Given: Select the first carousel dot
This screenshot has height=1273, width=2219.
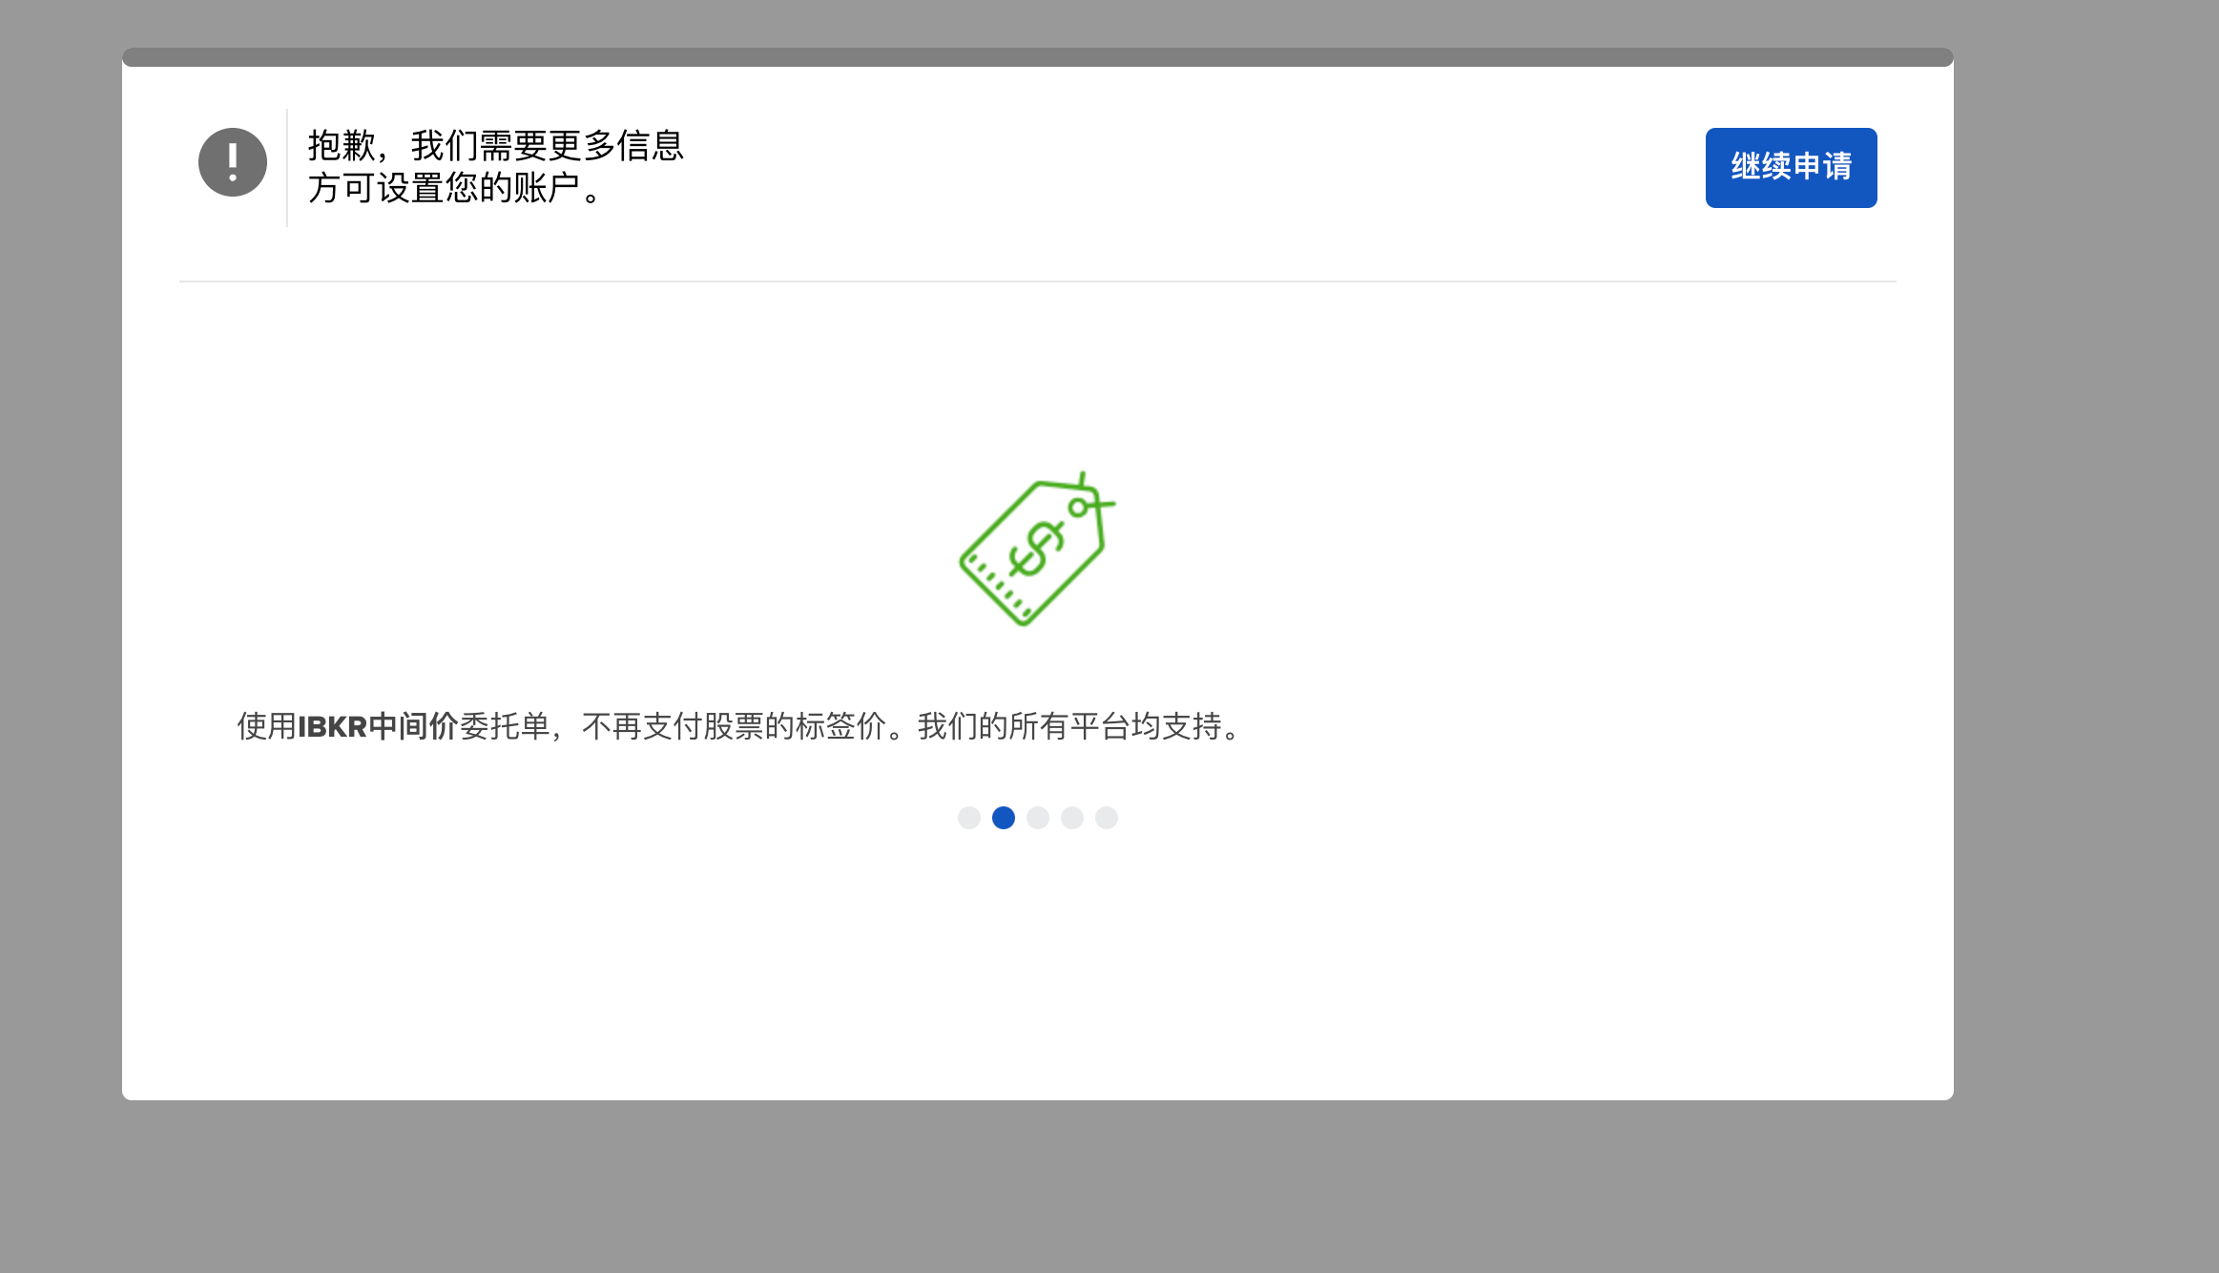Looking at the screenshot, I should click(969, 818).
